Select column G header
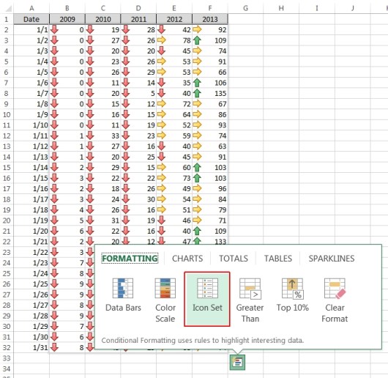Image resolution: width=388 pixels, height=378 pixels. (245, 8)
